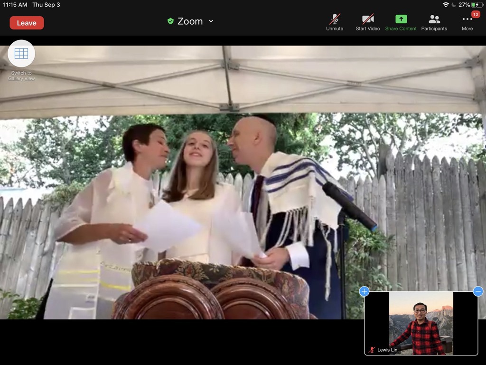Image resolution: width=486 pixels, height=365 pixels.
Task: Tap the Do Not Disturb moon icon
Action: [454, 5]
